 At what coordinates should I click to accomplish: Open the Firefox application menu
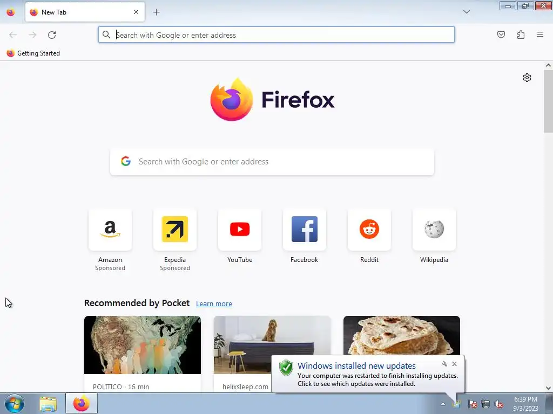pyautogui.click(x=539, y=34)
